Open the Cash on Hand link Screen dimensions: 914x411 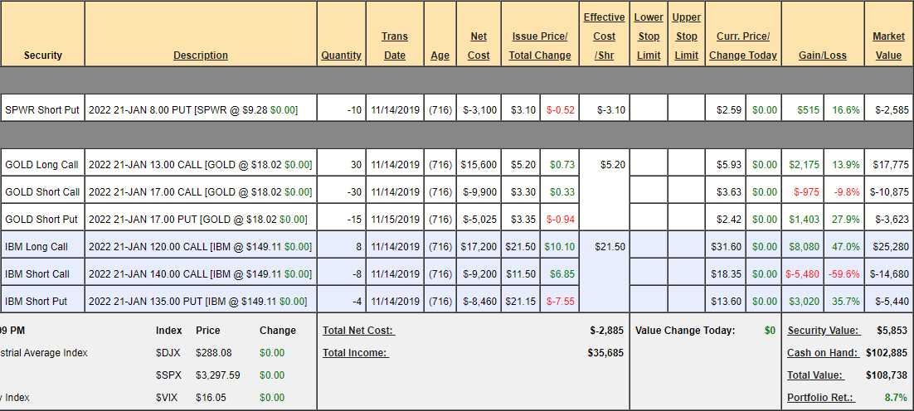[x=823, y=353]
